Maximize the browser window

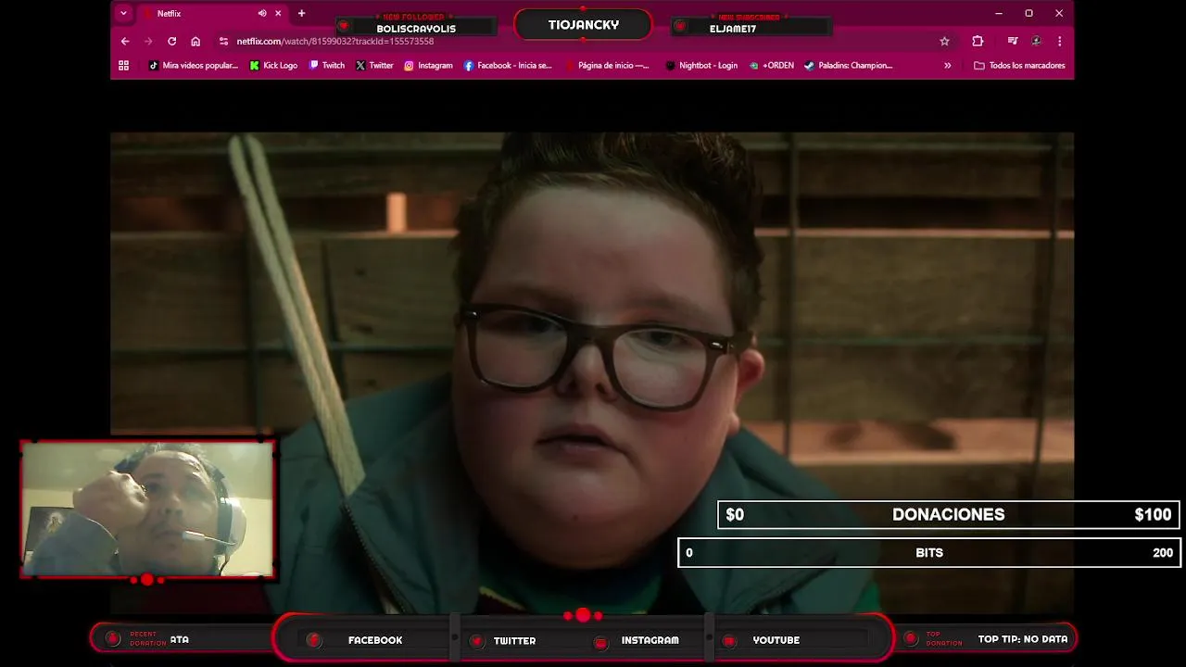click(1028, 13)
